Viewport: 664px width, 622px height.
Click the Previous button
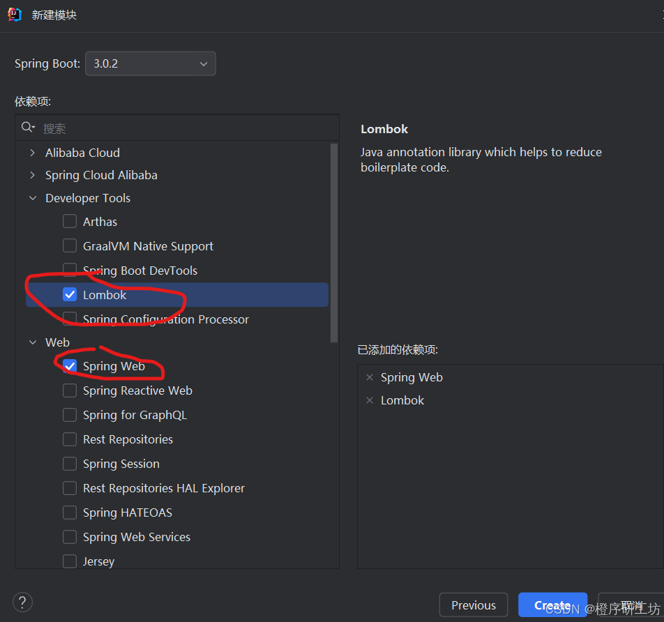point(474,605)
